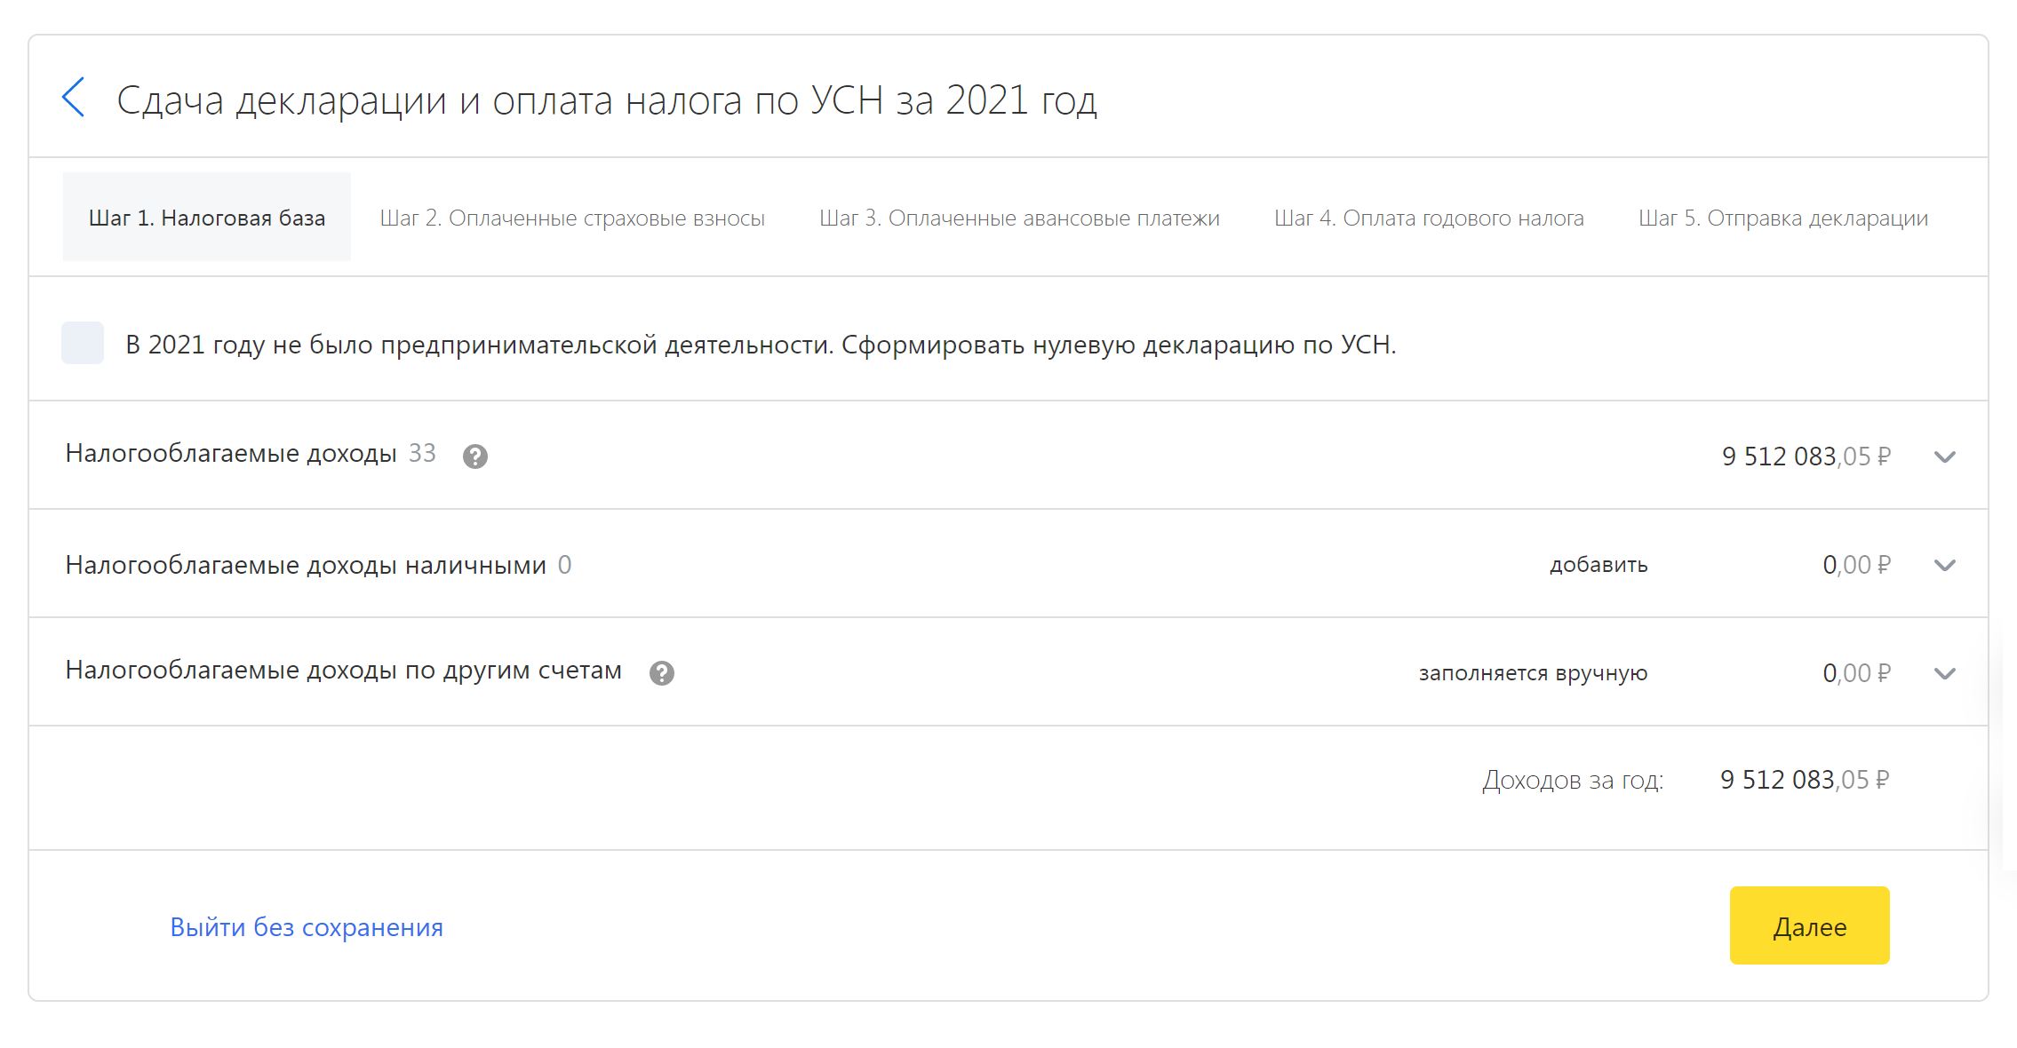Click 0,00 ₽ amount in cash income row
This screenshot has height=1048, width=2017.
(x=1856, y=565)
